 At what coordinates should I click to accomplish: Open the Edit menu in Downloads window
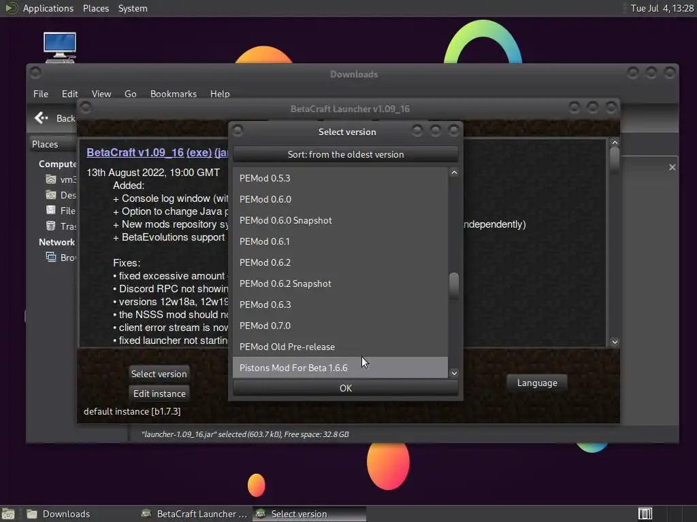point(70,94)
